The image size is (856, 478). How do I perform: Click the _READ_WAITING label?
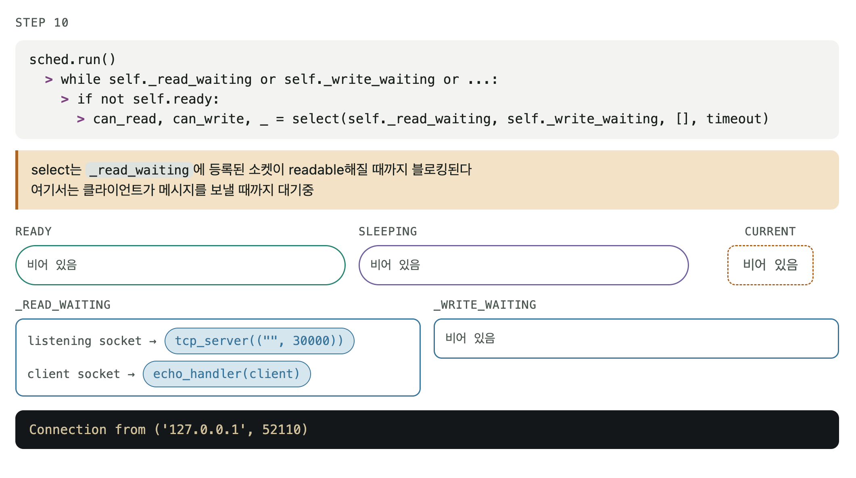63,305
